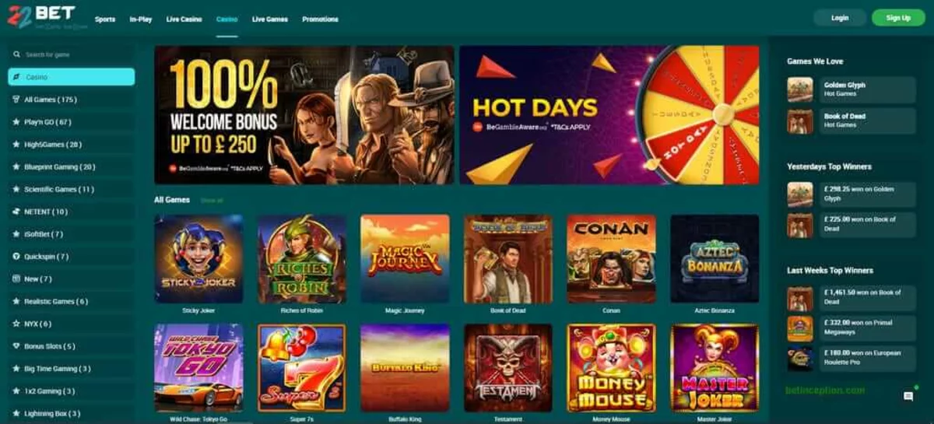
Task: Click the Show all link
Action: tap(212, 200)
